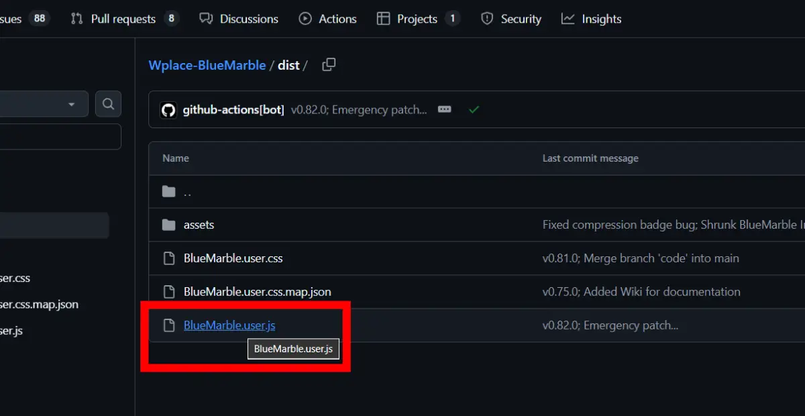This screenshot has height=416, width=805.
Task: Click the BlueMarble.user.css file icon
Action: pyautogui.click(x=169, y=258)
